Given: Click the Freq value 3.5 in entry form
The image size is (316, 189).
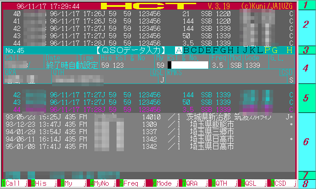Looking at the screenshot, I should pos(217,65).
